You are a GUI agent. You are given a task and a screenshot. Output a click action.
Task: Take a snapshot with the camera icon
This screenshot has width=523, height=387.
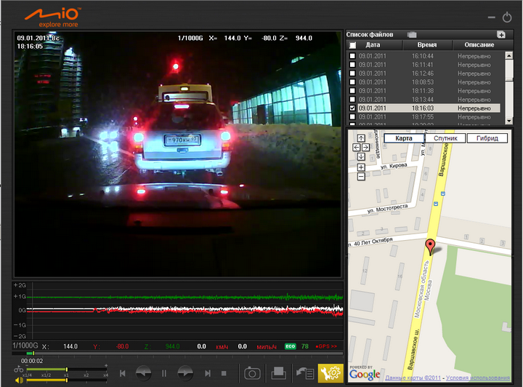(252, 373)
